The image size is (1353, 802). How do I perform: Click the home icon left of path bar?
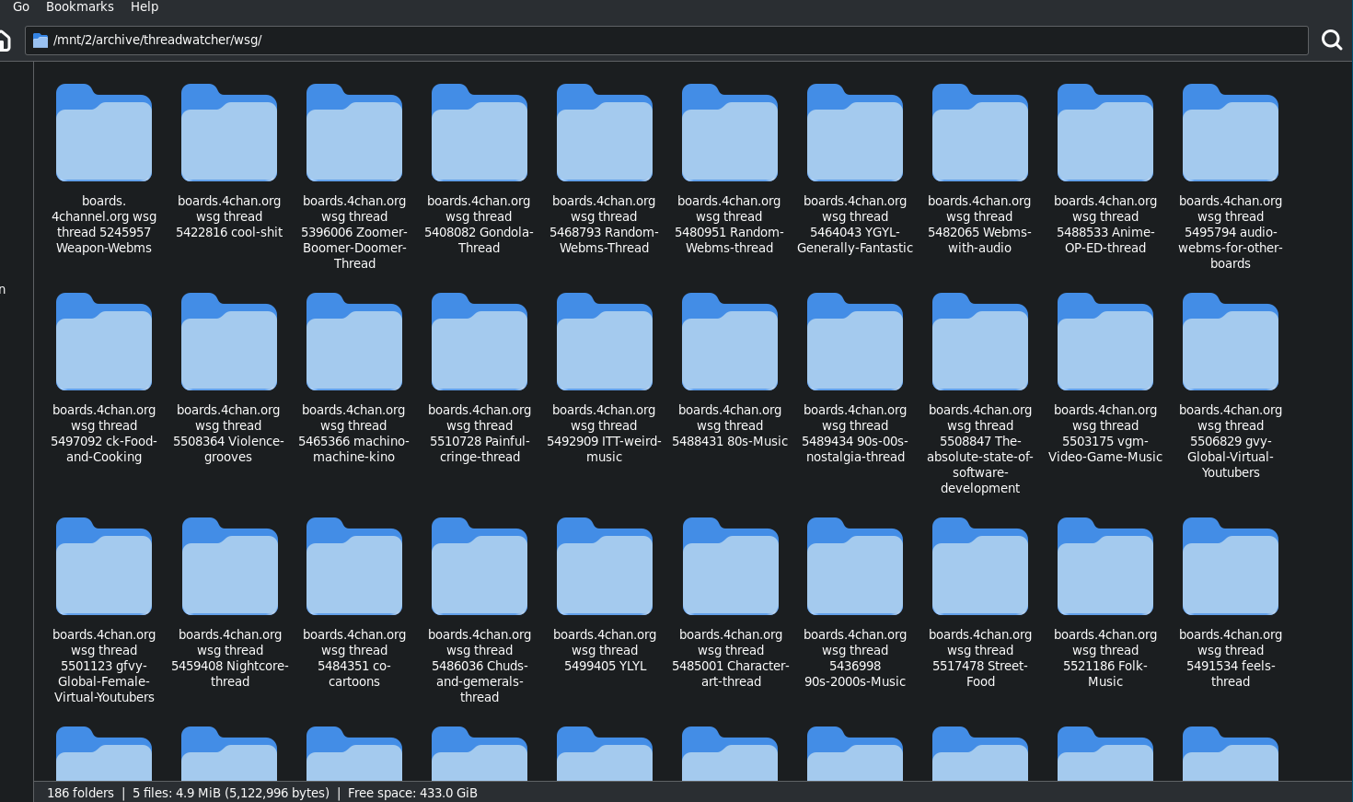click(x=5, y=41)
